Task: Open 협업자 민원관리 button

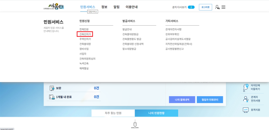Action: pos(210,100)
